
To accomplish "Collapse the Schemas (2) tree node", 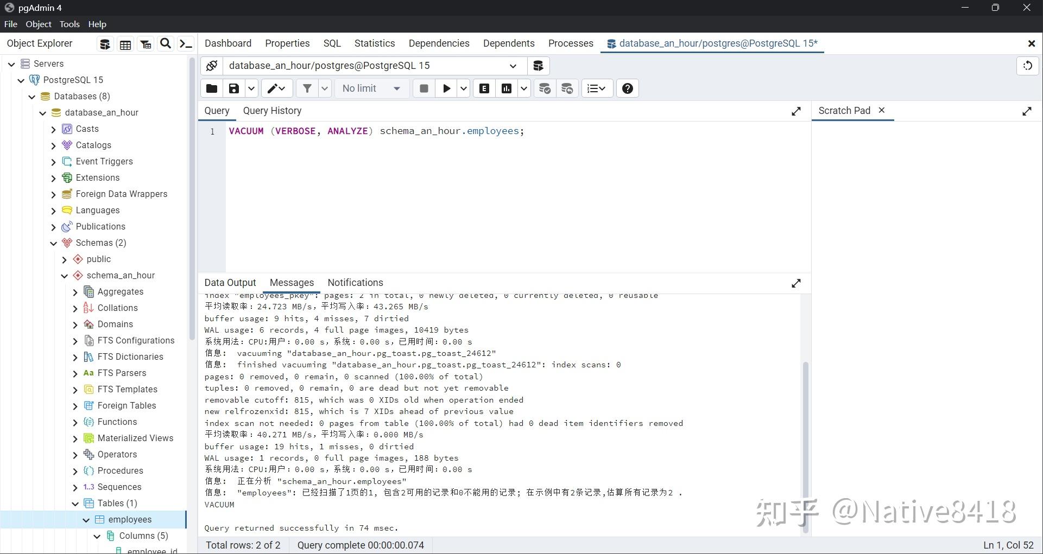I will point(53,243).
